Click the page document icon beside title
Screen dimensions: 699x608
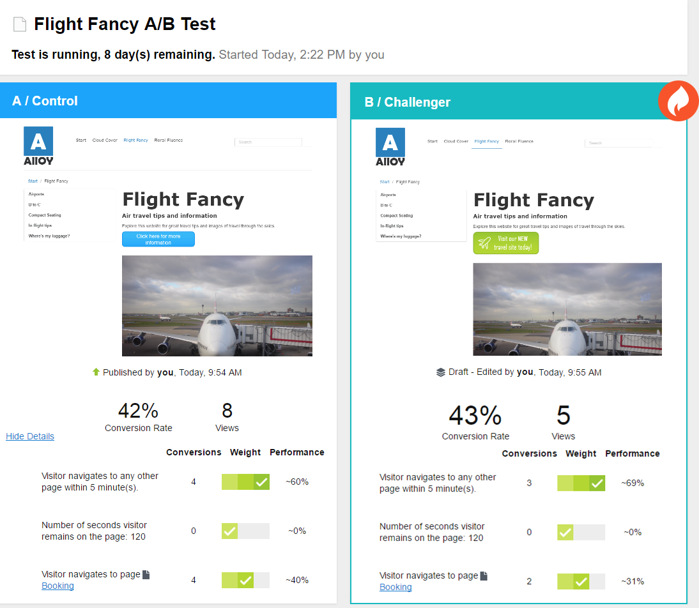[x=20, y=25]
